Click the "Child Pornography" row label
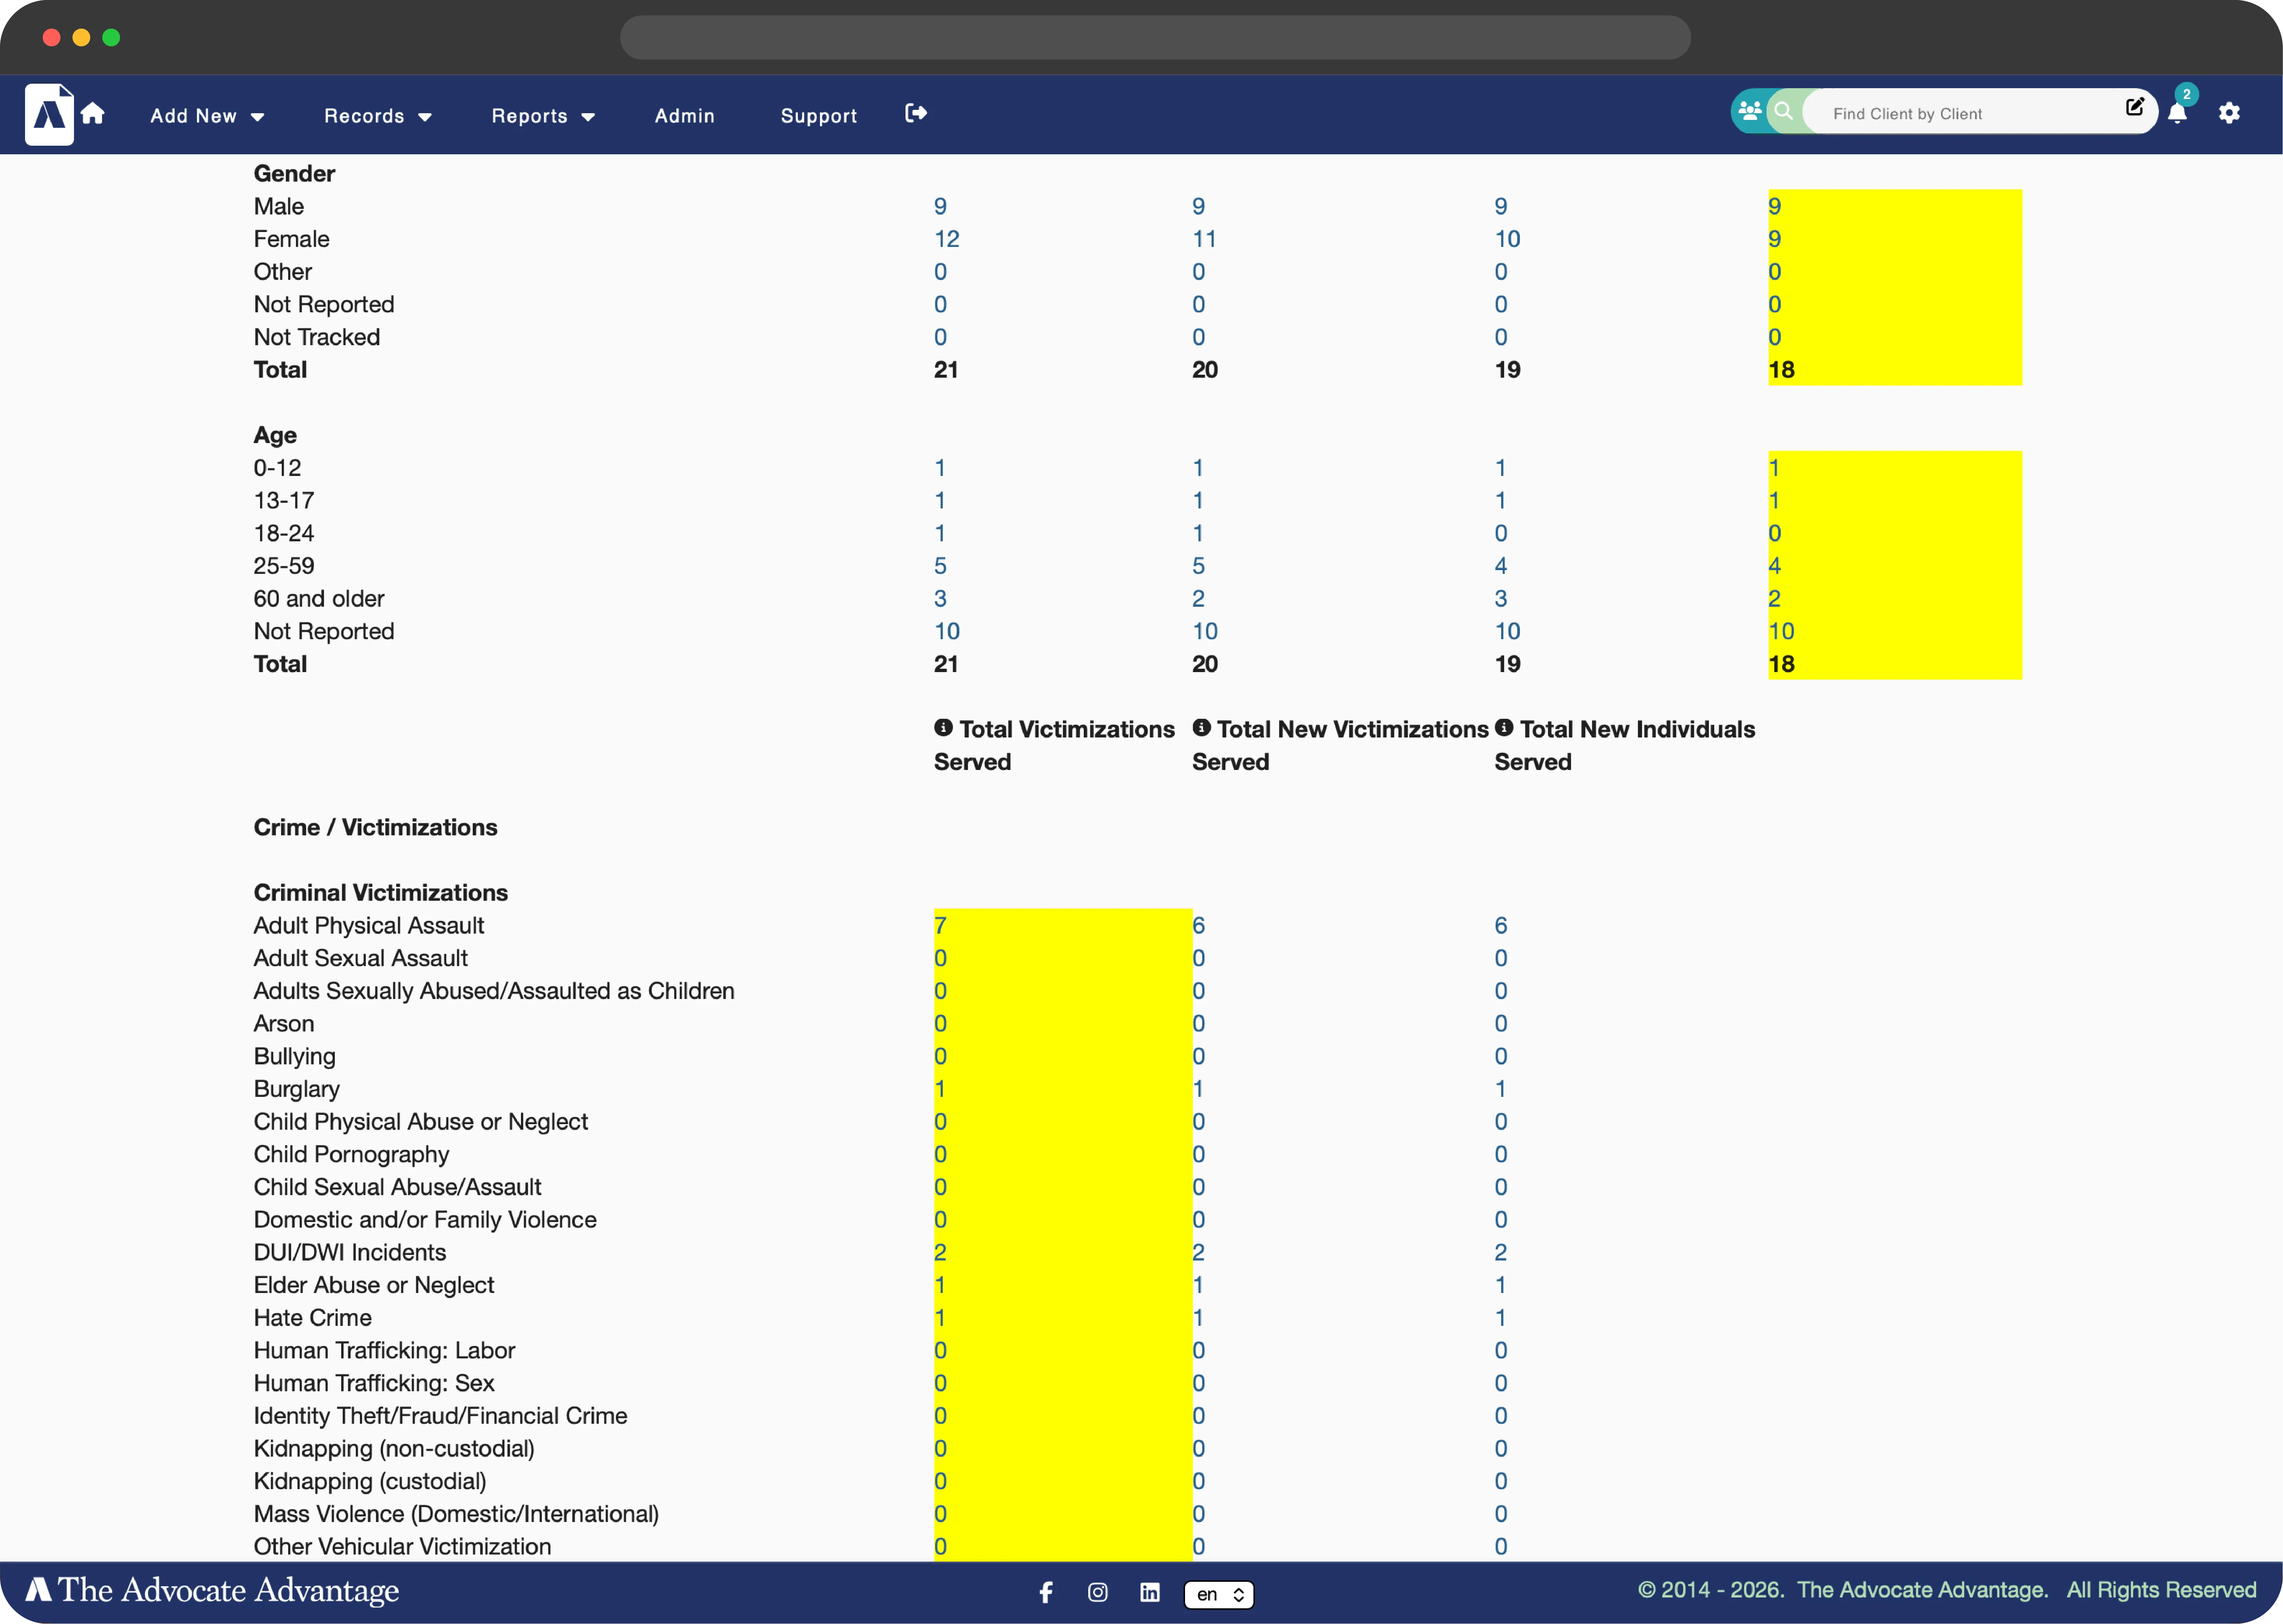This screenshot has width=2283, height=1624. pos(351,1155)
